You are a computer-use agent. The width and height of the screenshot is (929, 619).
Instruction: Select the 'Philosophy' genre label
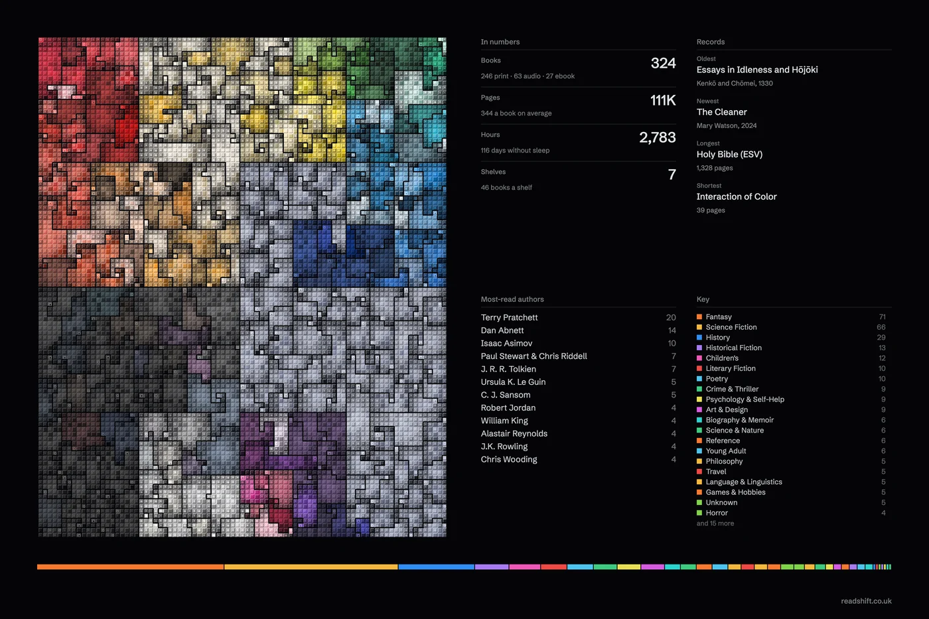pos(724,461)
